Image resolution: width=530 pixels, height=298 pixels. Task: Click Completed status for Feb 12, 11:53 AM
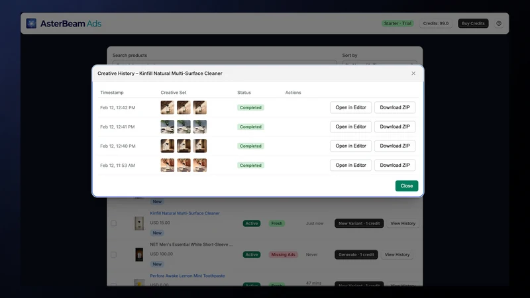pyautogui.click(x=250, y=165)
